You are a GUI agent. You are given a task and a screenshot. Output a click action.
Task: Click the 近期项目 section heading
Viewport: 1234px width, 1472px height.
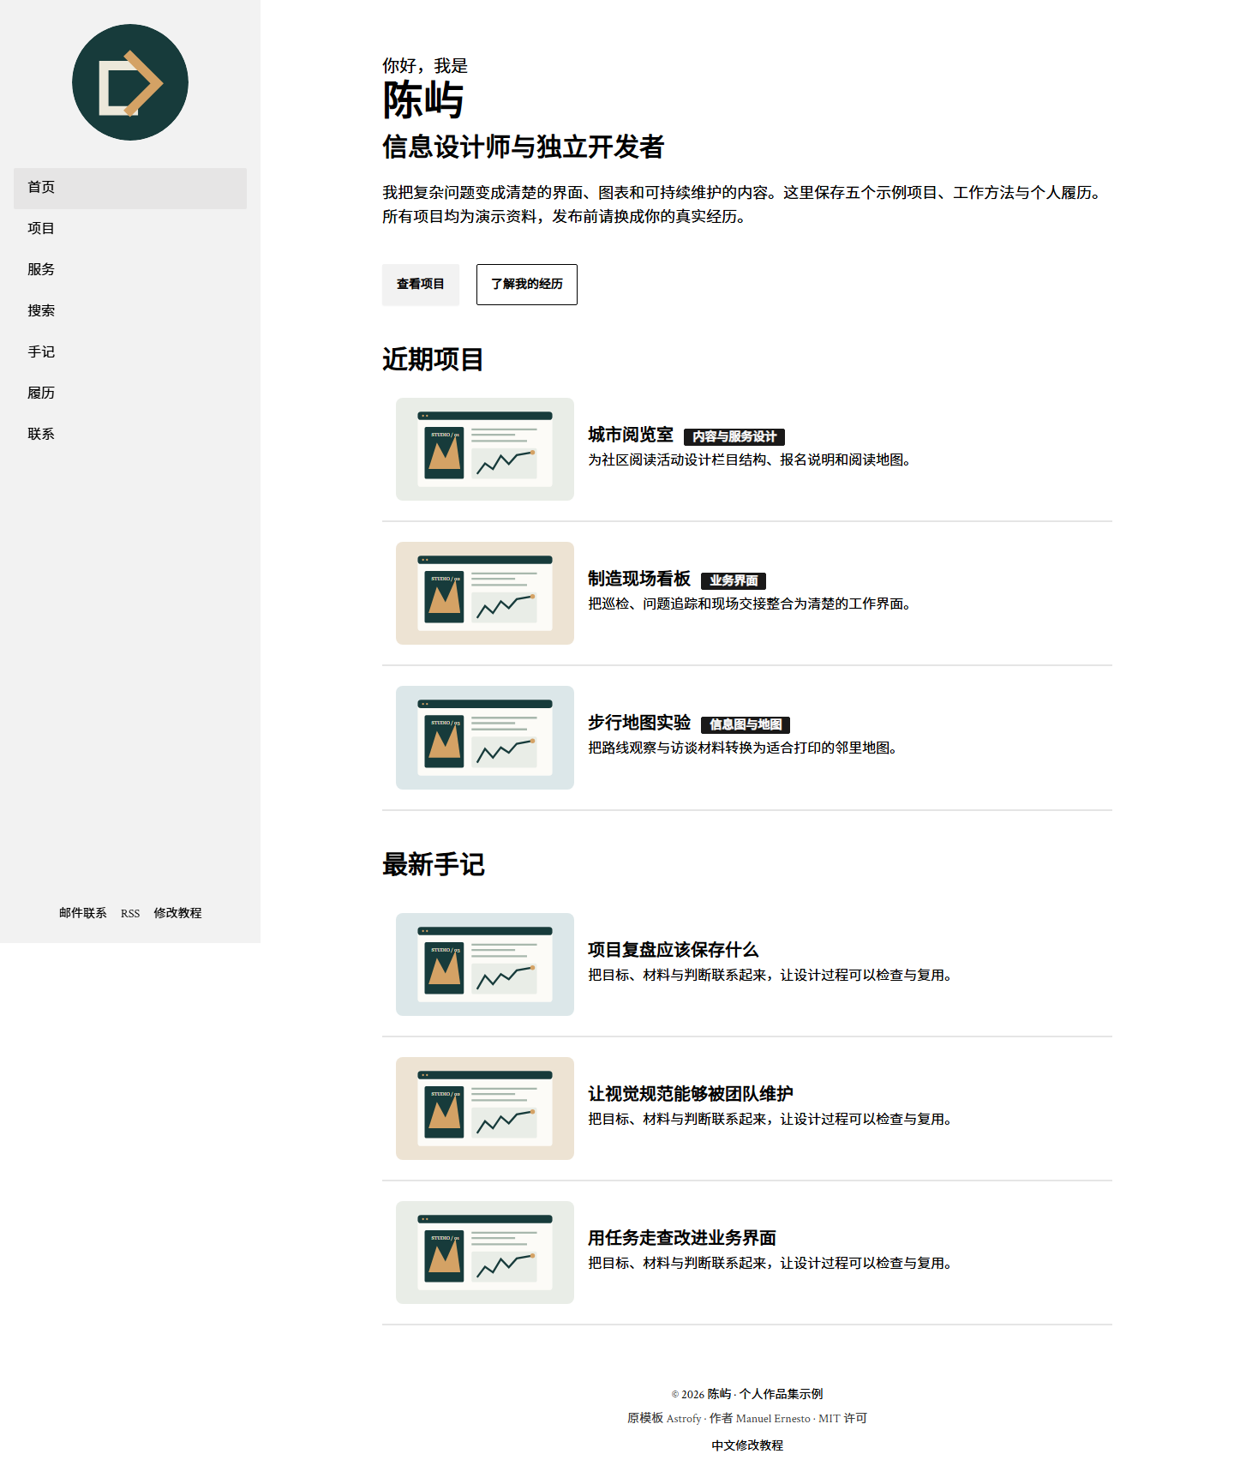(434, 360)
